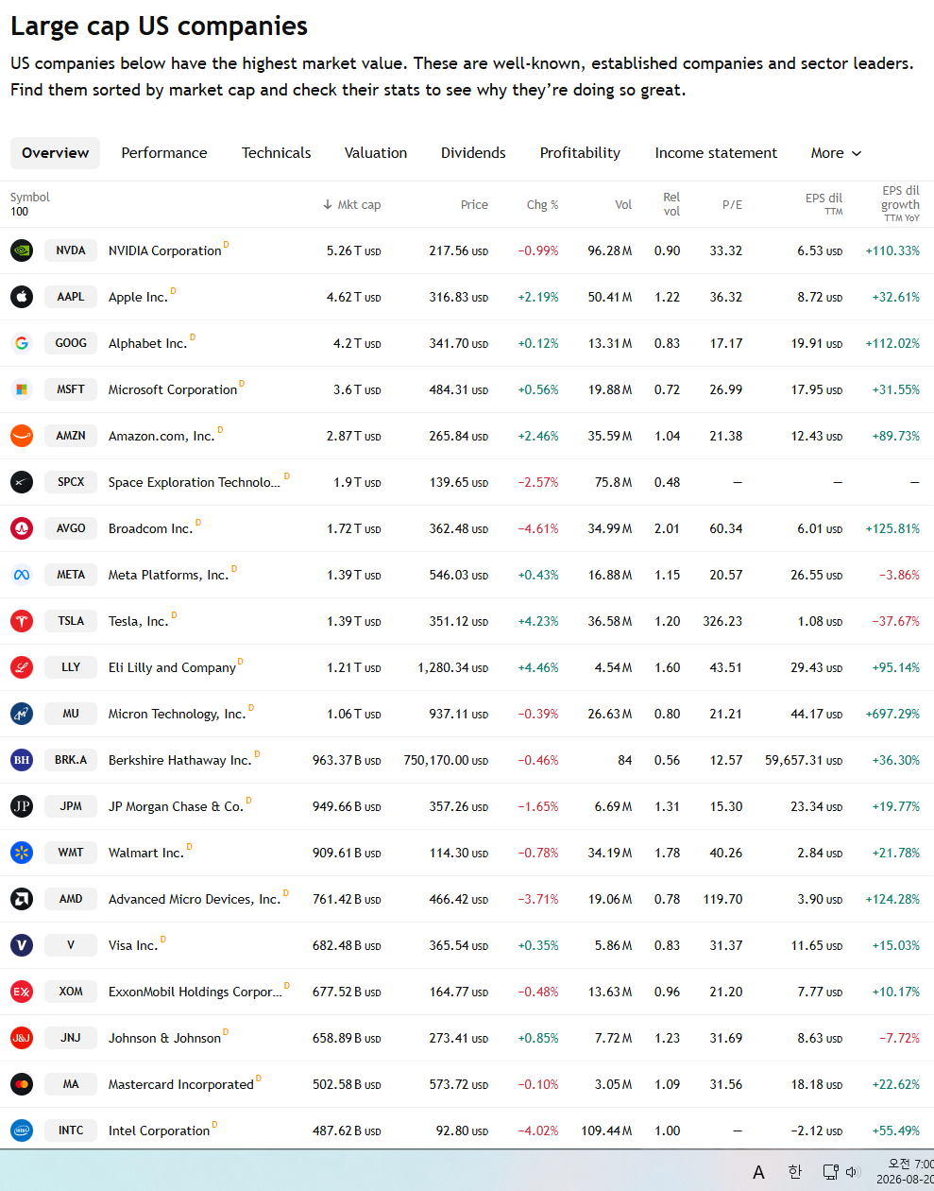Screen dimensions: 934x1191
Task: Click the Eli Lilly logo icon
Action: 22,667
